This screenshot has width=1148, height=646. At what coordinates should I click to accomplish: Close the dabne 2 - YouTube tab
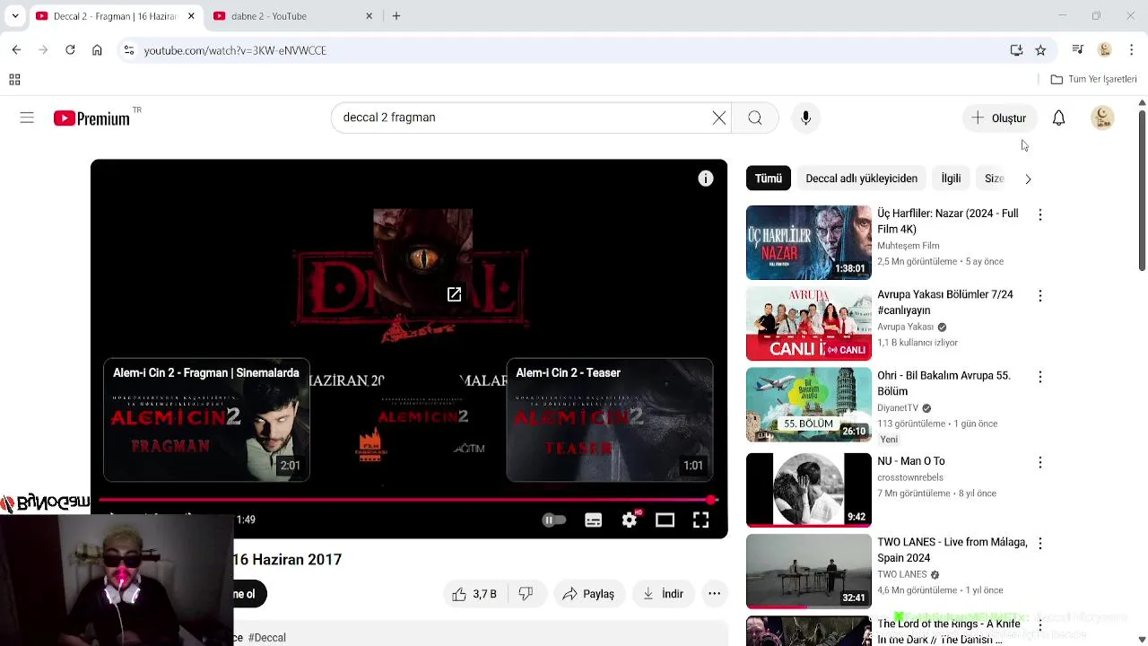(369, 16)
